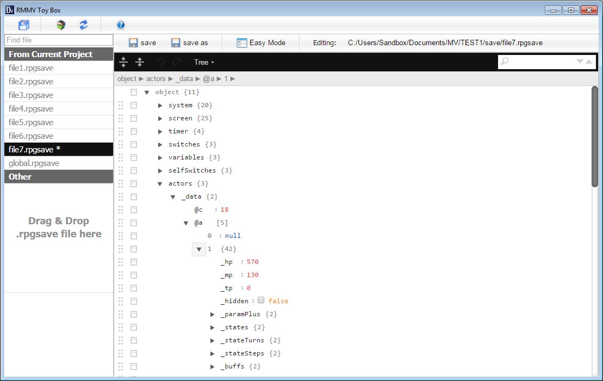603x381 pixels.
Task: Click the Other section header
Action: [x=59, y=177]
